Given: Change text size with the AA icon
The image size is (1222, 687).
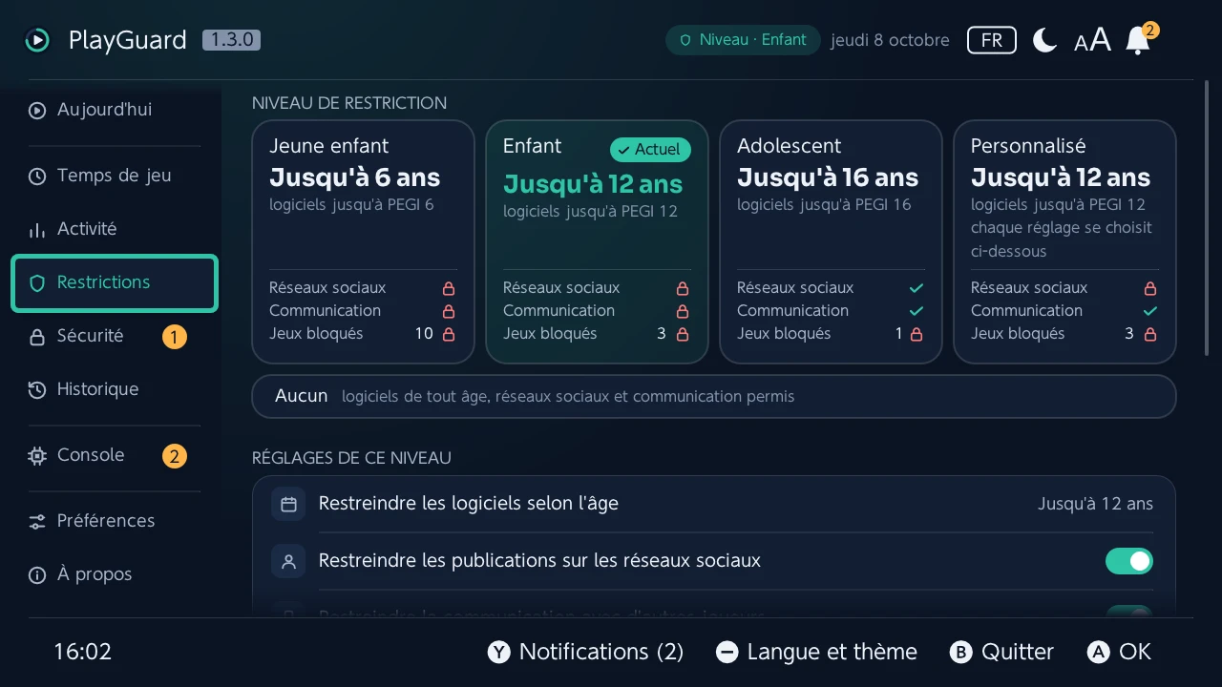Looking at the screenshot, I should 1092,40.
